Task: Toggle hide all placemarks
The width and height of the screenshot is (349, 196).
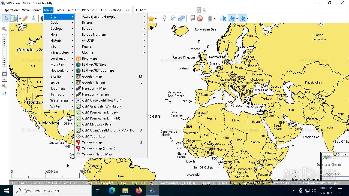Action: click(x=200, y=19)
